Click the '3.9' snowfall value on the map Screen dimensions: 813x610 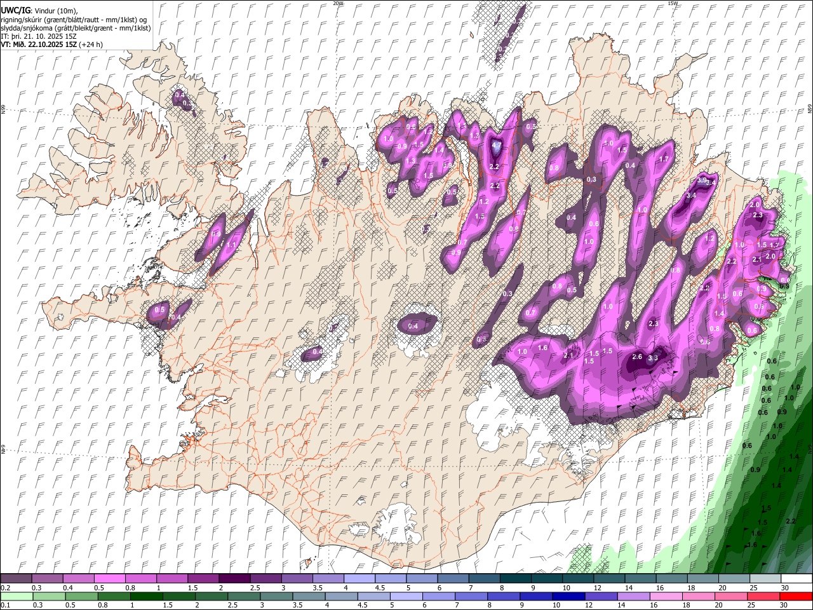702,180
